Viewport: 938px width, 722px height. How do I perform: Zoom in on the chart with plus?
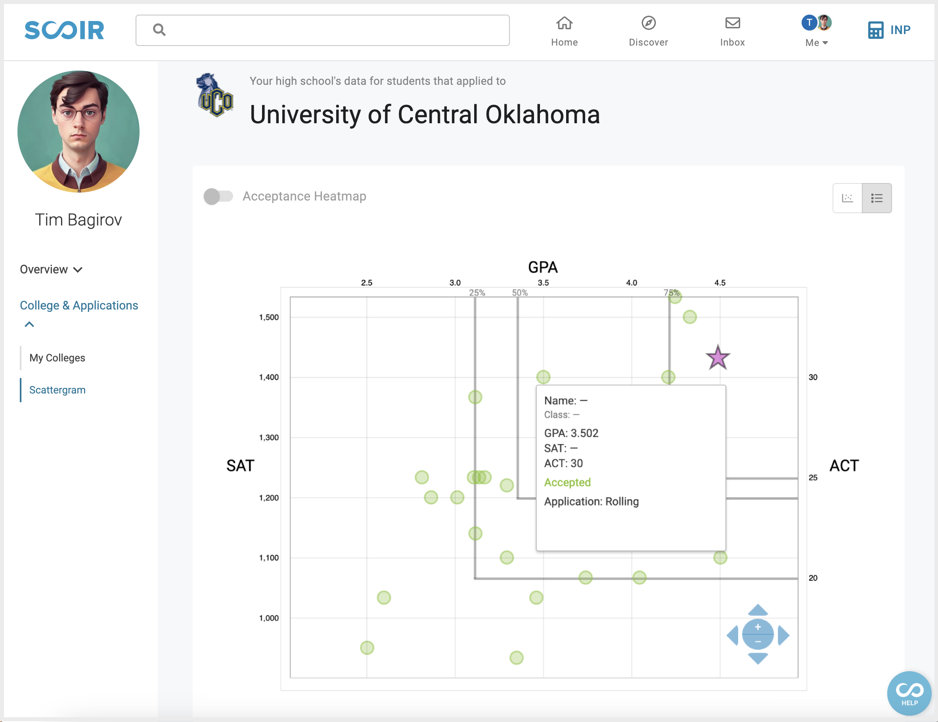pos(758,627)
